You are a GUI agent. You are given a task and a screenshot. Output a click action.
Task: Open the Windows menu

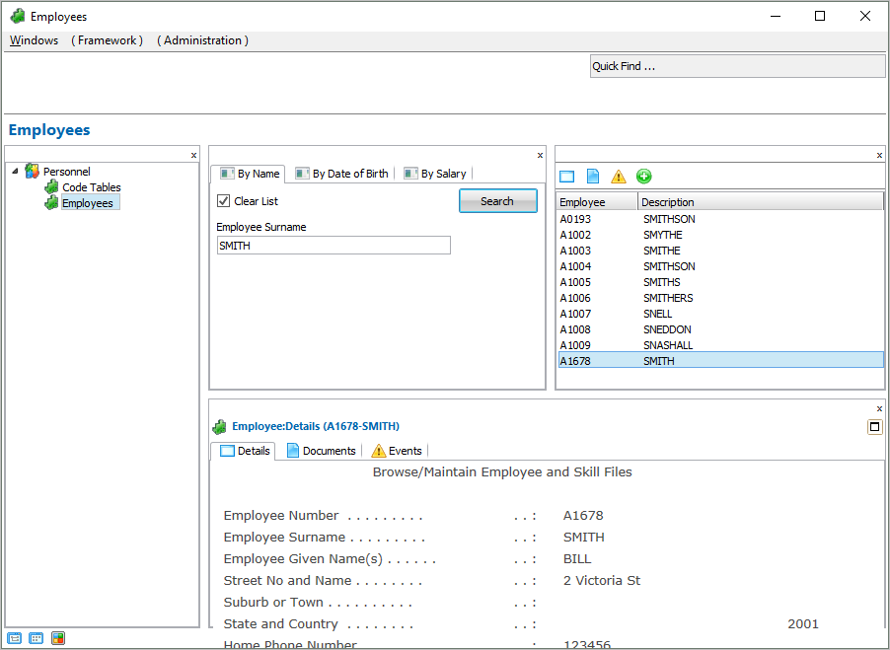click(34, 40)
